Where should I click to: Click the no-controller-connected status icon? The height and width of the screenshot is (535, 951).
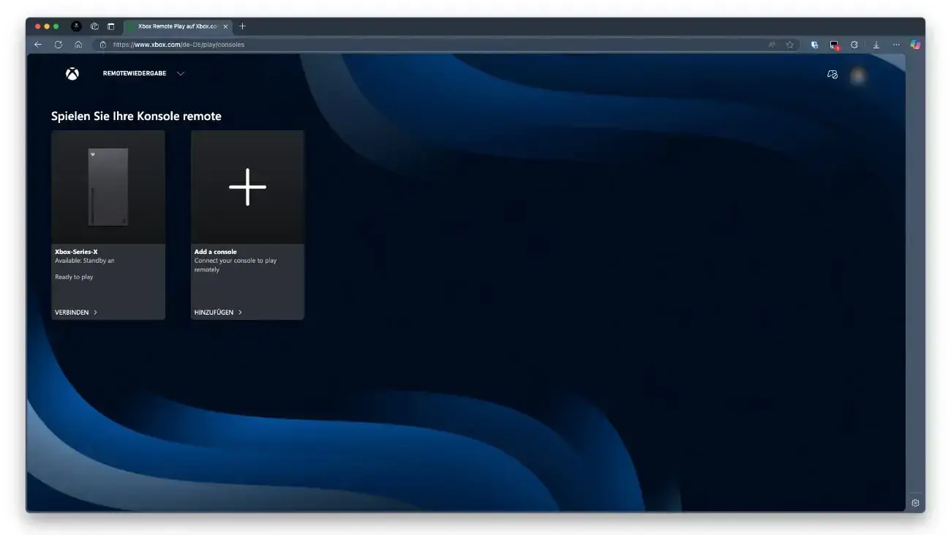click(832, 75)
